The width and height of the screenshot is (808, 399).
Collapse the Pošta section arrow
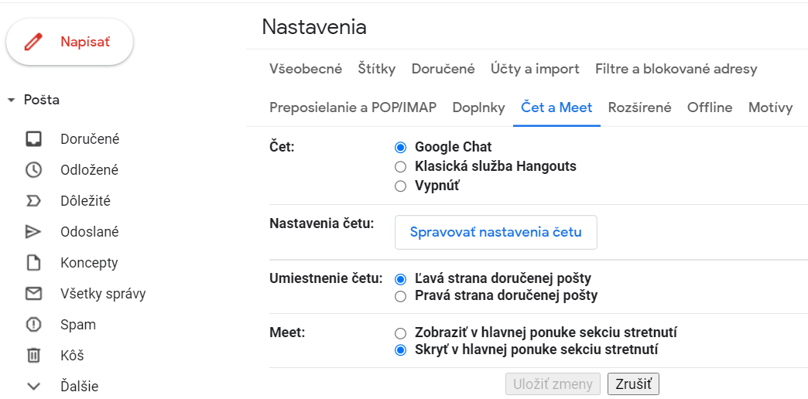[x=11, y=101]
